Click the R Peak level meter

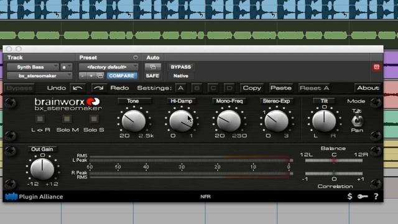(x=191, y=174)
